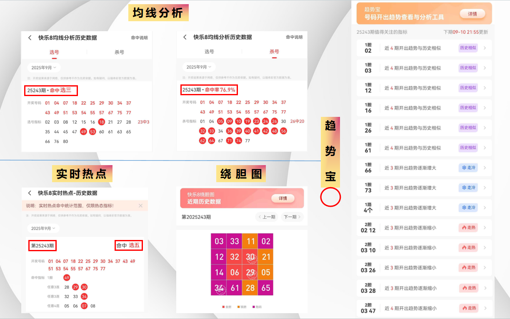Screen dimensions: 510x319
Task: Click back arrow on the 选号 均线分析 panel
Action: pyautogui.click(x=30, y=37)
